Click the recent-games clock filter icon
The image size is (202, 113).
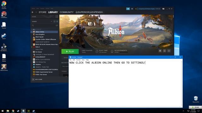tap(54, 22)
